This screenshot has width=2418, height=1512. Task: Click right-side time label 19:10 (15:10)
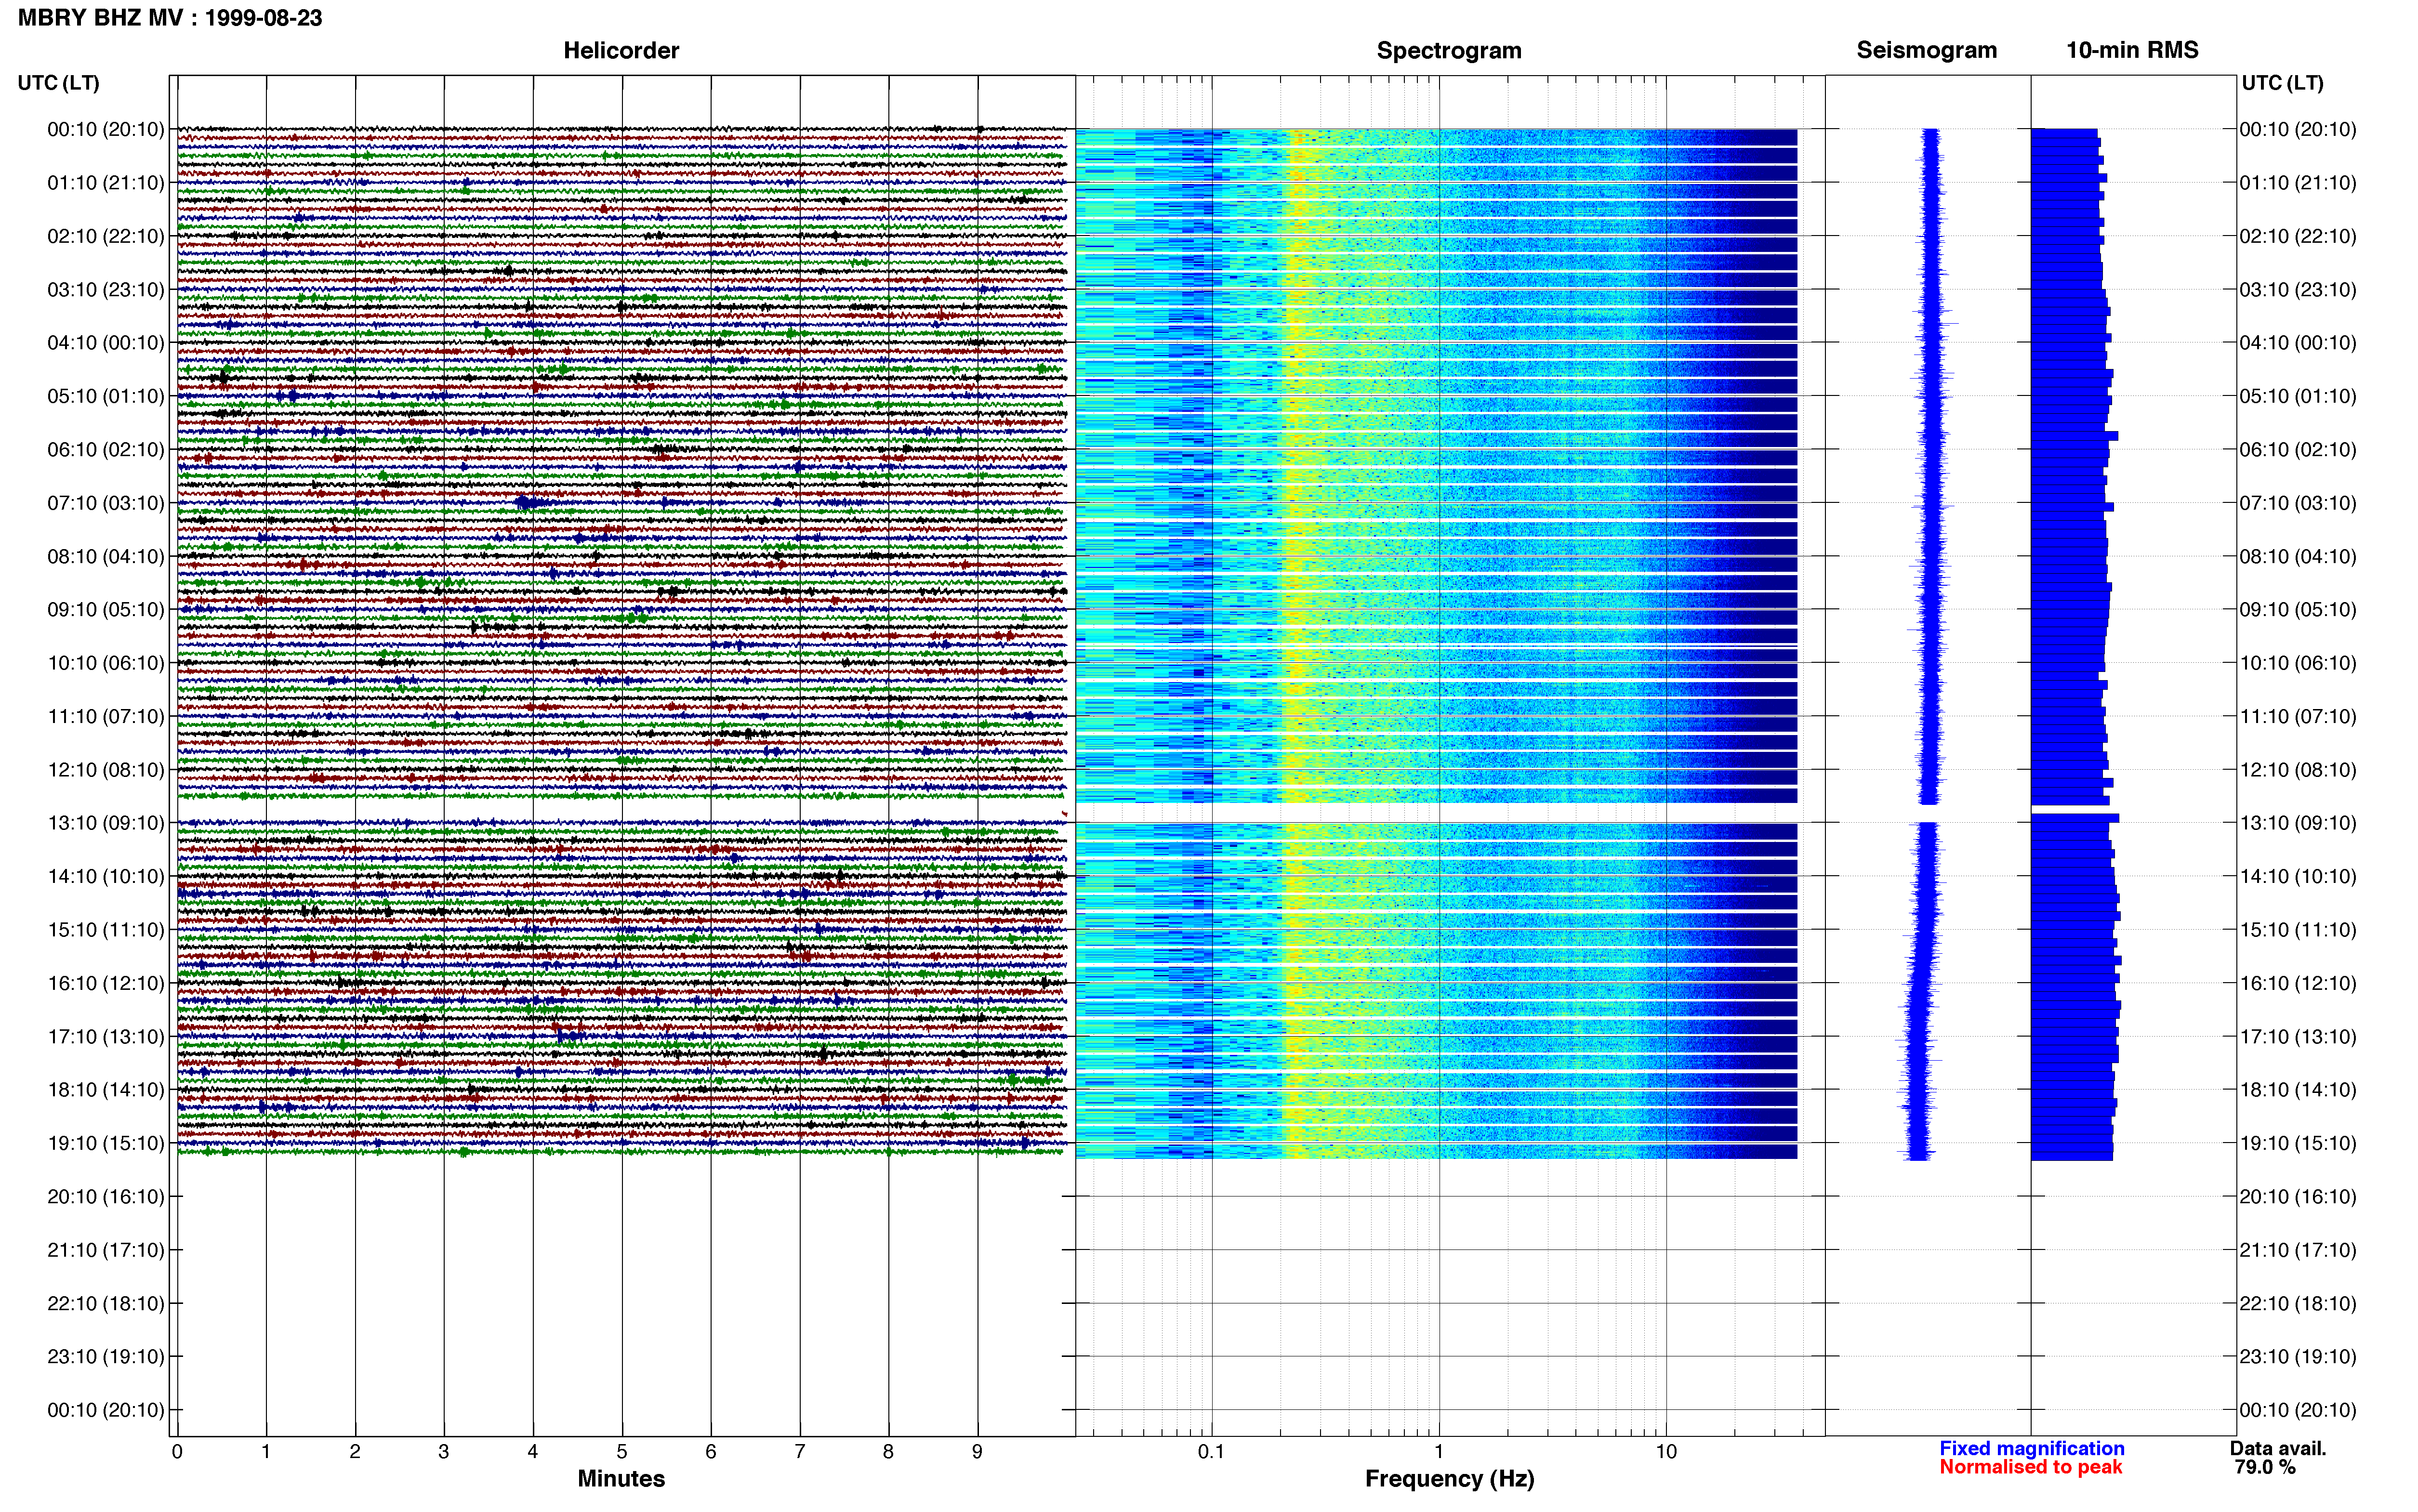pyautogui.click(x=2298, y=1143)
